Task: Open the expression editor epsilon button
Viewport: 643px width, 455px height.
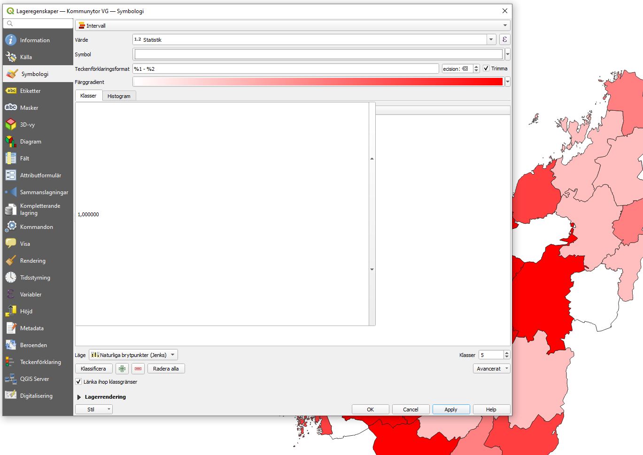Action: coord(504,39)
